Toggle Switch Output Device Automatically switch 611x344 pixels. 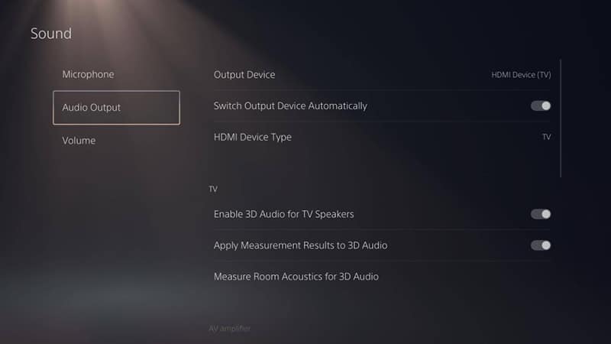point(541,105)
